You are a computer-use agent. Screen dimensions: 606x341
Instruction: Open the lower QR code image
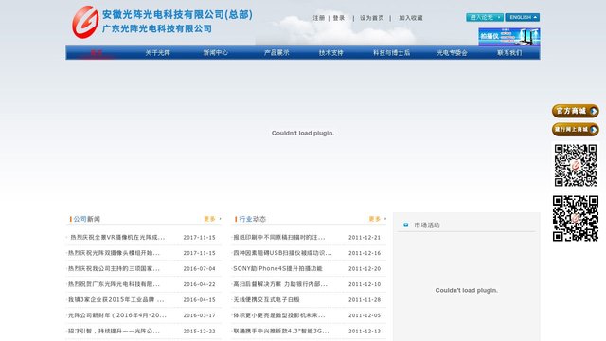(x=576, y=219)
